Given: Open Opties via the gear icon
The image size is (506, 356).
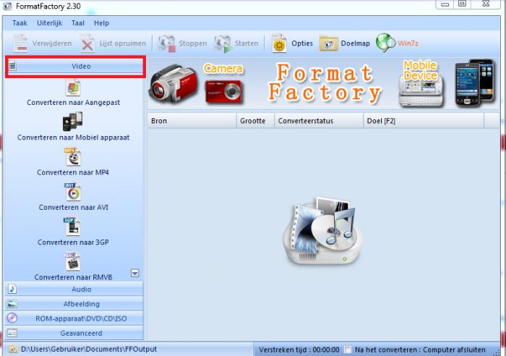Looking at the screenshot, I should [280, 43].
